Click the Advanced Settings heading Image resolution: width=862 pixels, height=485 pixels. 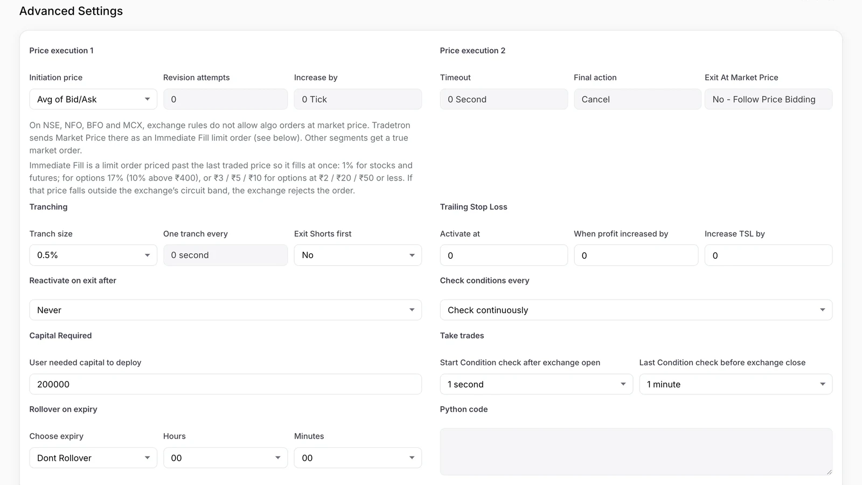coord(71,11)
